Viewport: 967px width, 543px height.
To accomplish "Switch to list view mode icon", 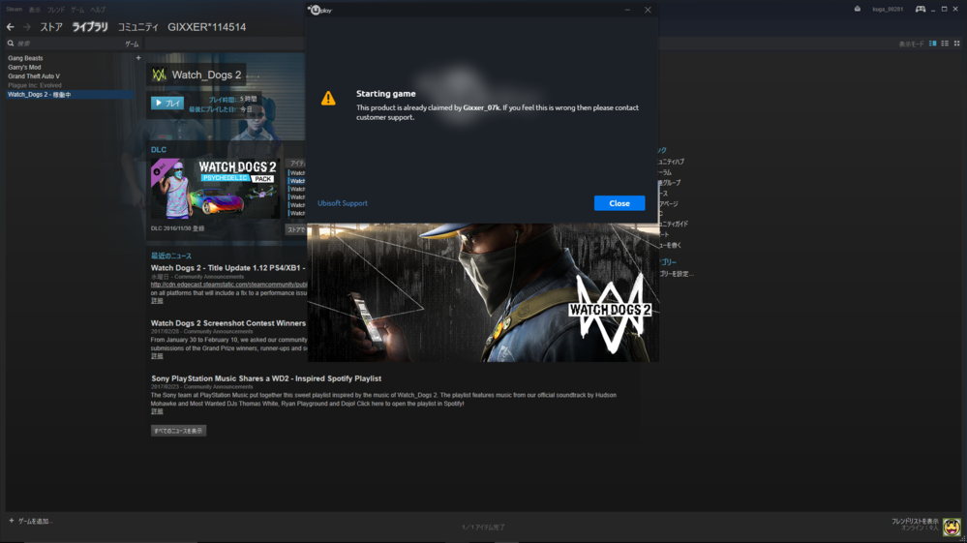I will (945, 44).
